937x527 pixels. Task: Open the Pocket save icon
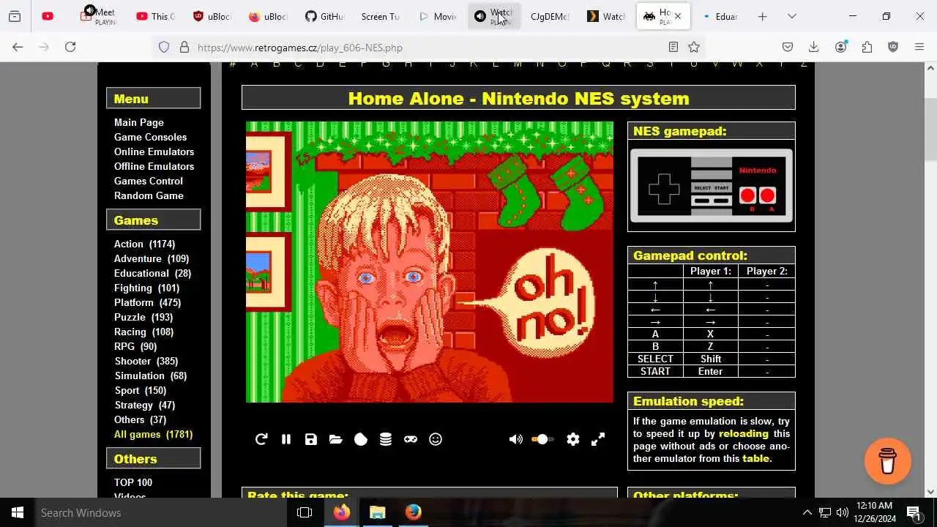point(788,47)
